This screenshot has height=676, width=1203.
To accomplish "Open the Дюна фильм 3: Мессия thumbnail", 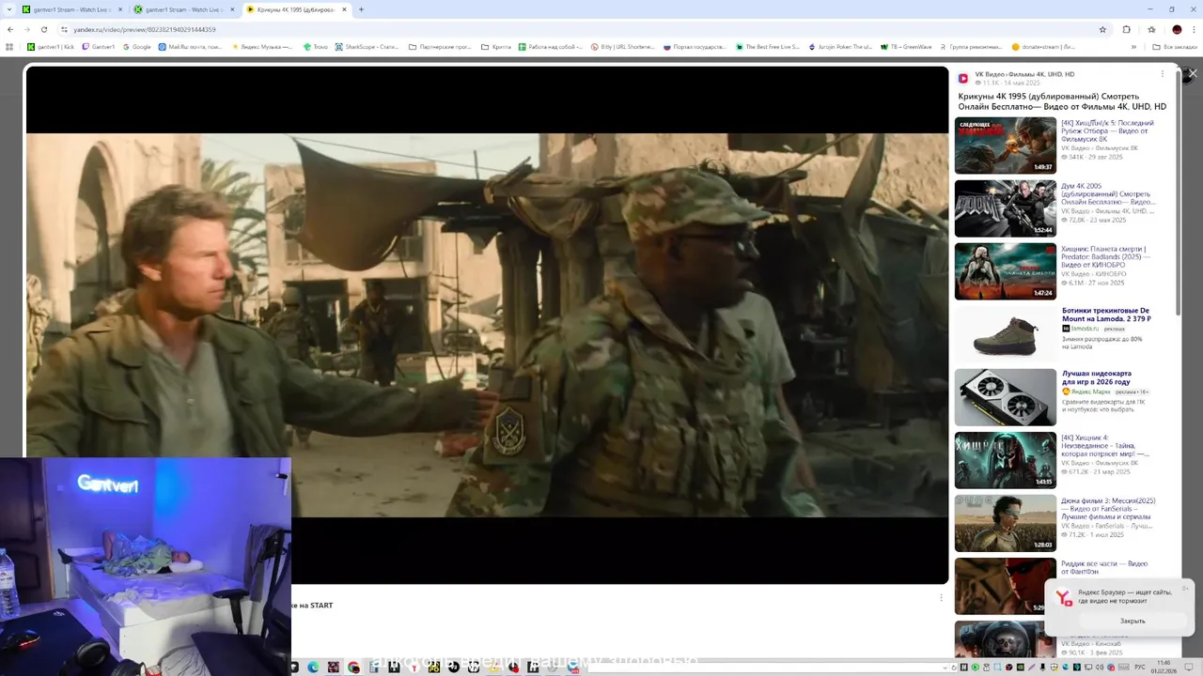I will coord(1006,523).
